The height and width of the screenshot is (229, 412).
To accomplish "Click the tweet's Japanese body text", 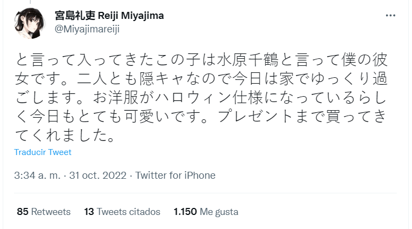I will pos(200,96).
